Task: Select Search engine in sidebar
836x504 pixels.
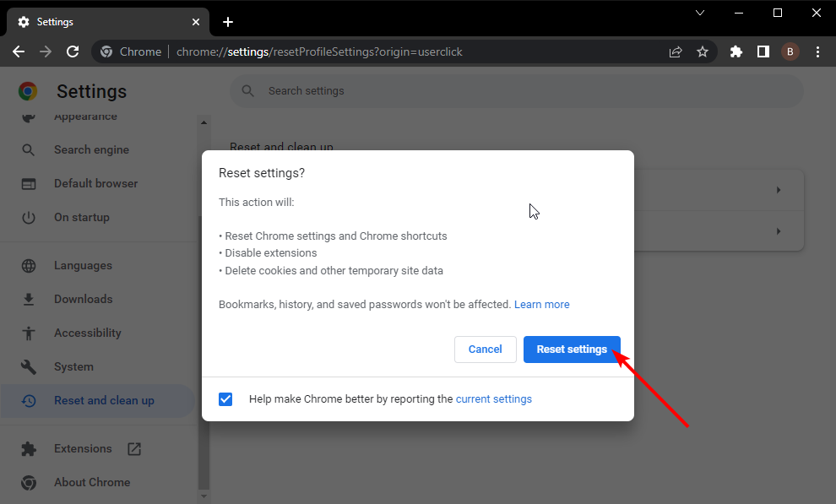Action: [91, 149]
